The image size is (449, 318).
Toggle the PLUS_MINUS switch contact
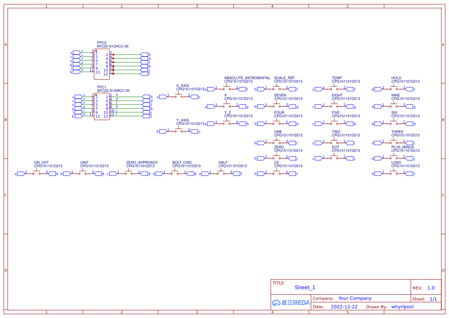[x=394, y=158]
